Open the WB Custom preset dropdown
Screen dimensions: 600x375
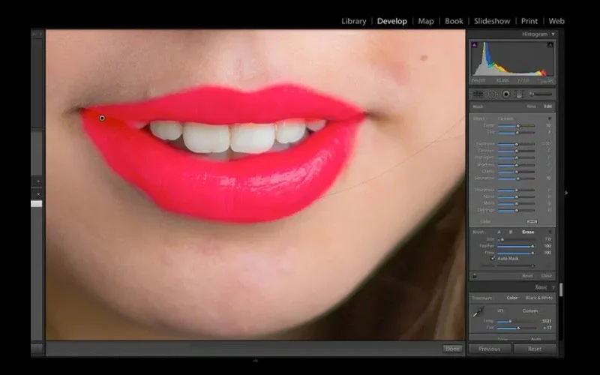(530, 310)
